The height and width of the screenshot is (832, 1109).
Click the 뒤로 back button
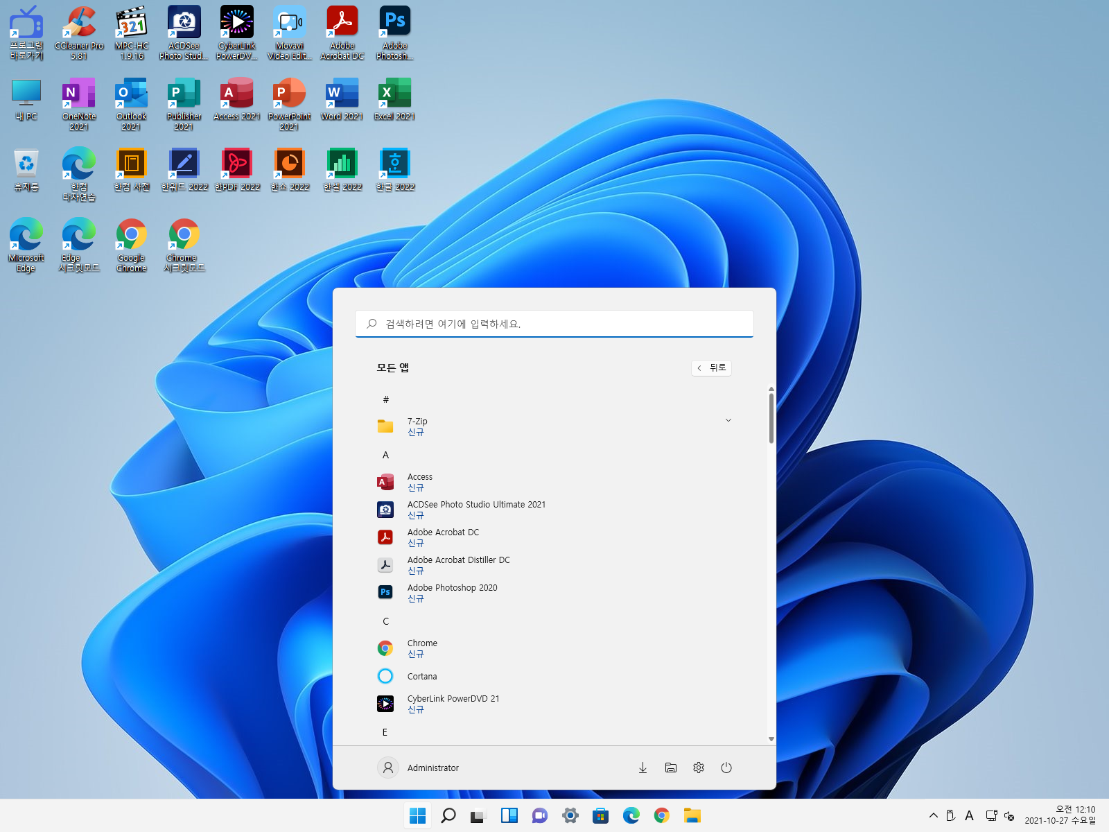pos(712,367)
